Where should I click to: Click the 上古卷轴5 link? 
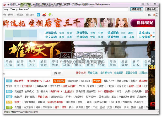[x=27, y=86]
